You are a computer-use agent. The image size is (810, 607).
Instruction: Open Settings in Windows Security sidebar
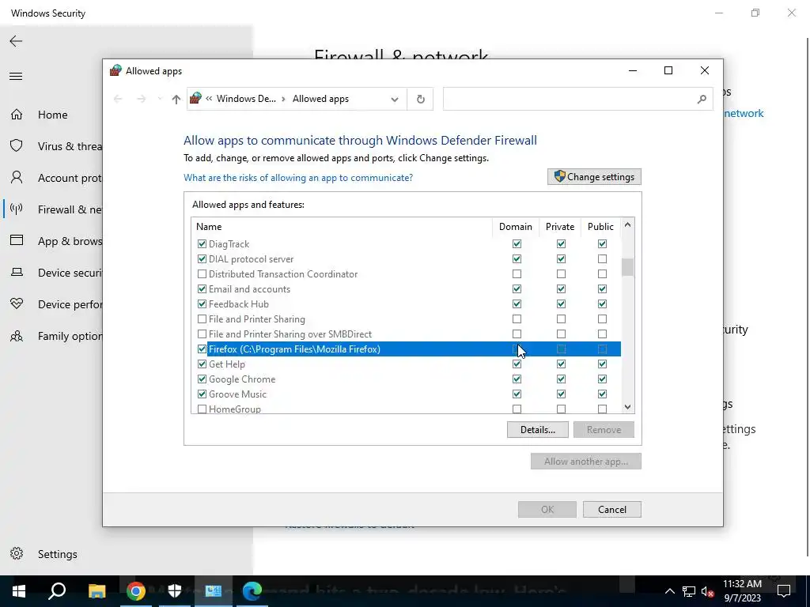tap(57, 554)
